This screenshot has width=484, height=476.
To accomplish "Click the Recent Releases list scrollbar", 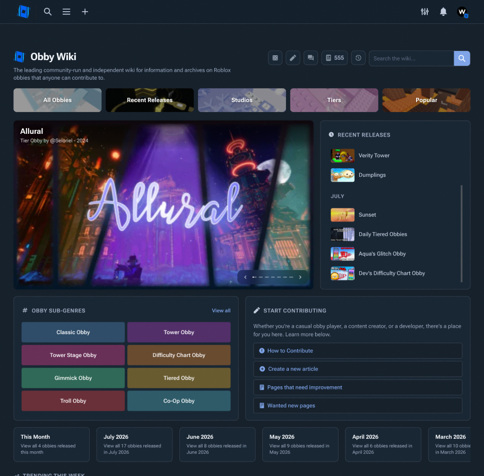I will [x=462, y=234].
